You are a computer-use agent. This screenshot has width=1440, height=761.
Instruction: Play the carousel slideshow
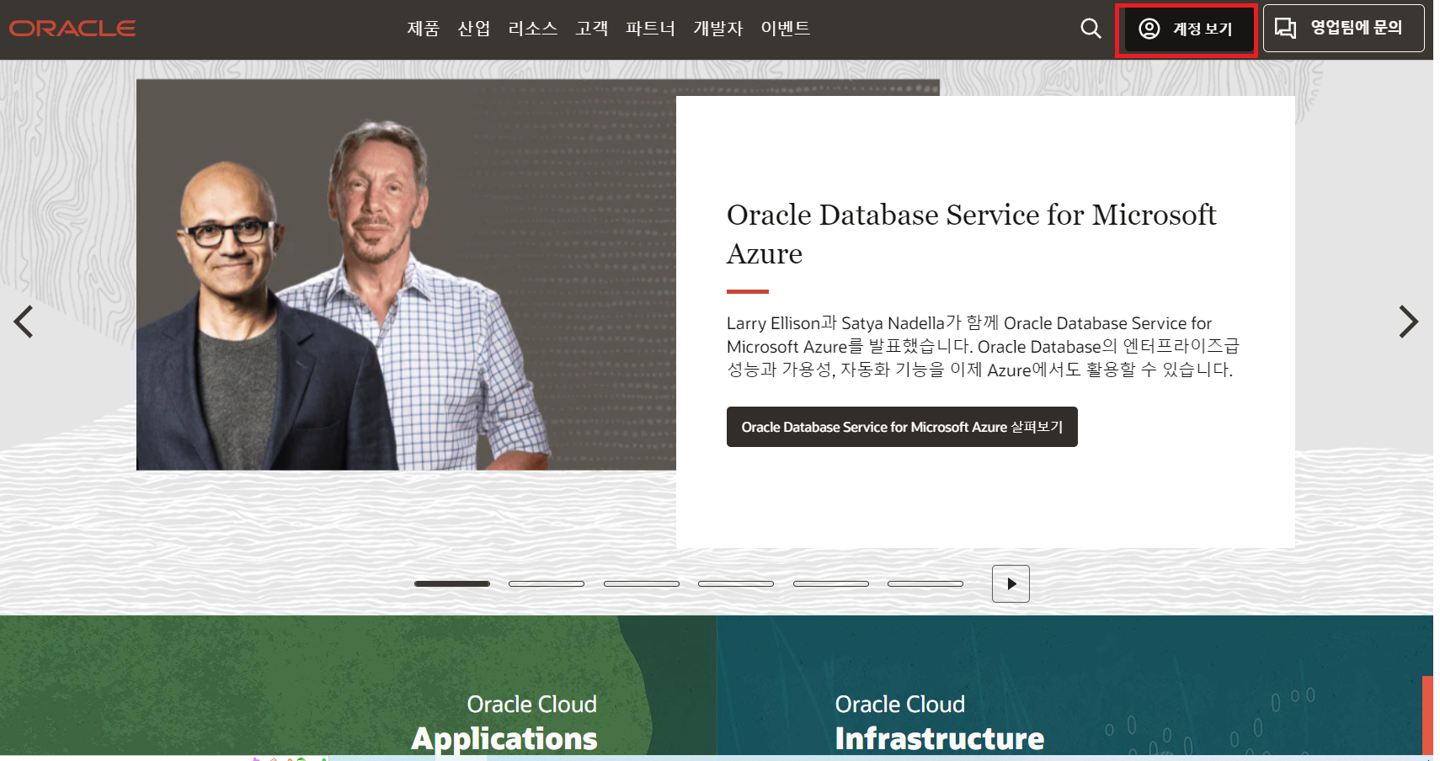pyautogui.click(x=1011, y=583)
